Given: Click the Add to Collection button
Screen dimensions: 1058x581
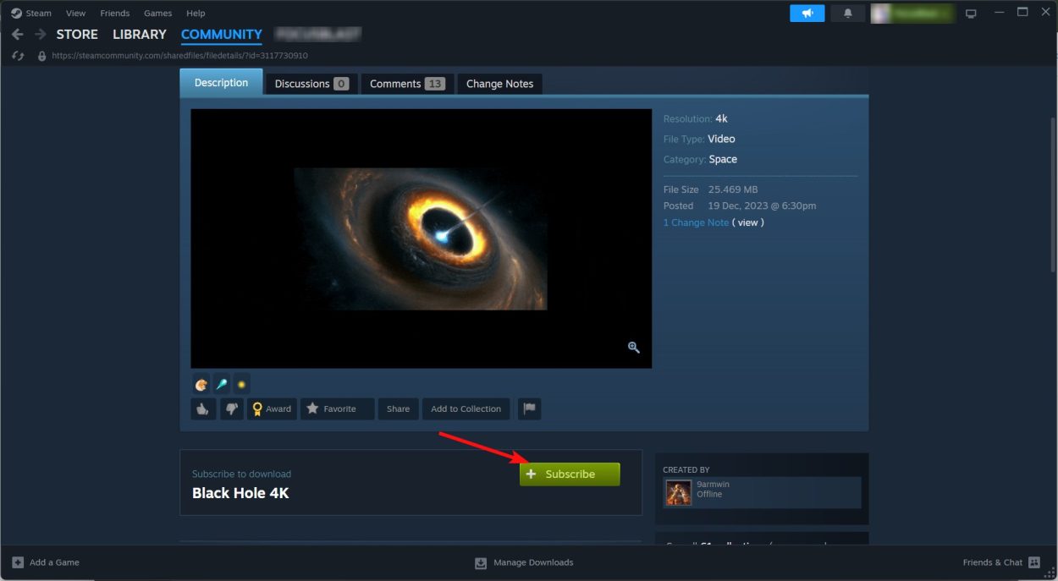Looking at the screenshot, I should click(466, 409).
